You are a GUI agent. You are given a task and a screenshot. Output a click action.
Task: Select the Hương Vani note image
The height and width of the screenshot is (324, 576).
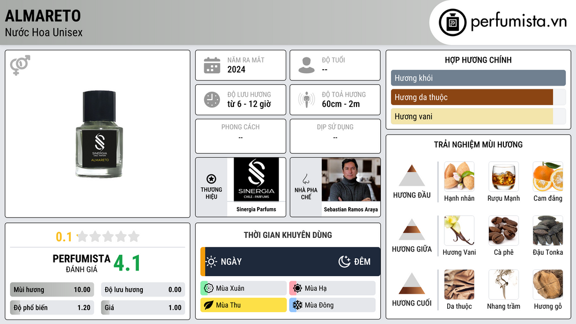459,231
